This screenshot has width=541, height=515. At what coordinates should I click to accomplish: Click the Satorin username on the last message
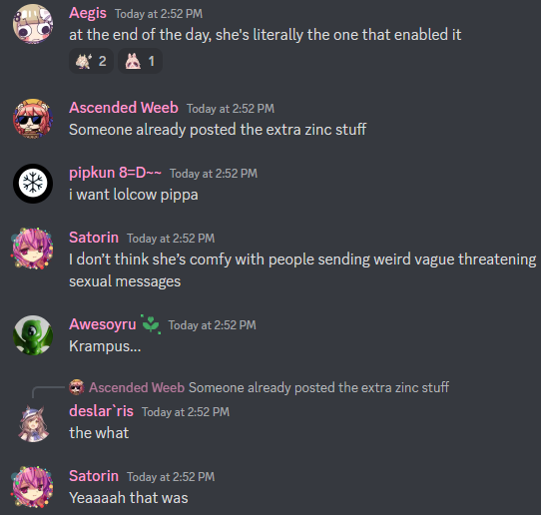click(x=94, y=476)
